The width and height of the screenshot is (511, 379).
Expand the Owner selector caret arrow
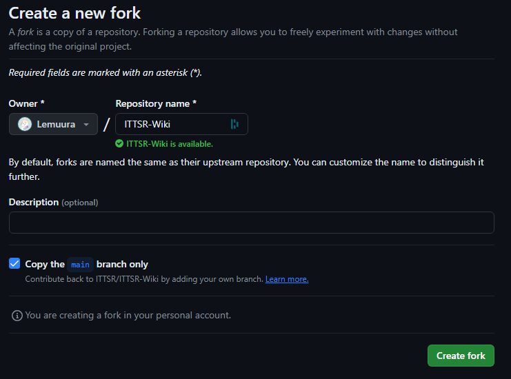tap(86, 124)
